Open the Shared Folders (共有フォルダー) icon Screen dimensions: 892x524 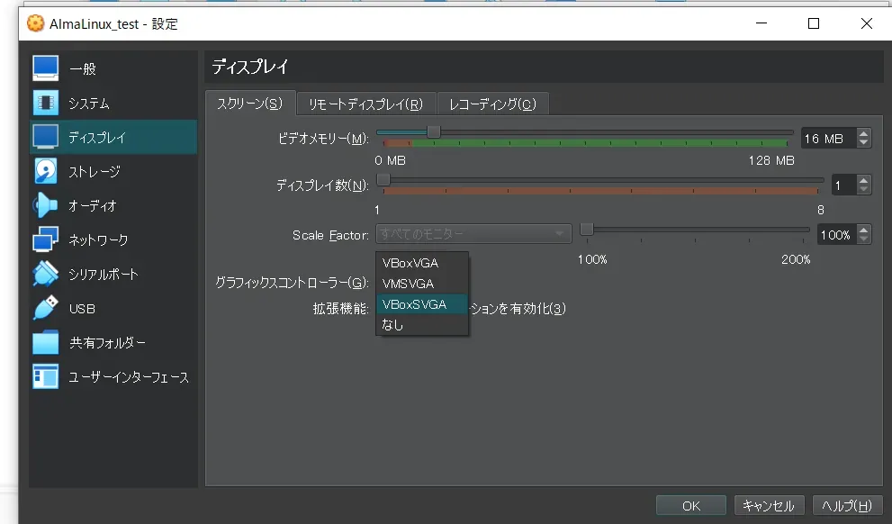46,342
